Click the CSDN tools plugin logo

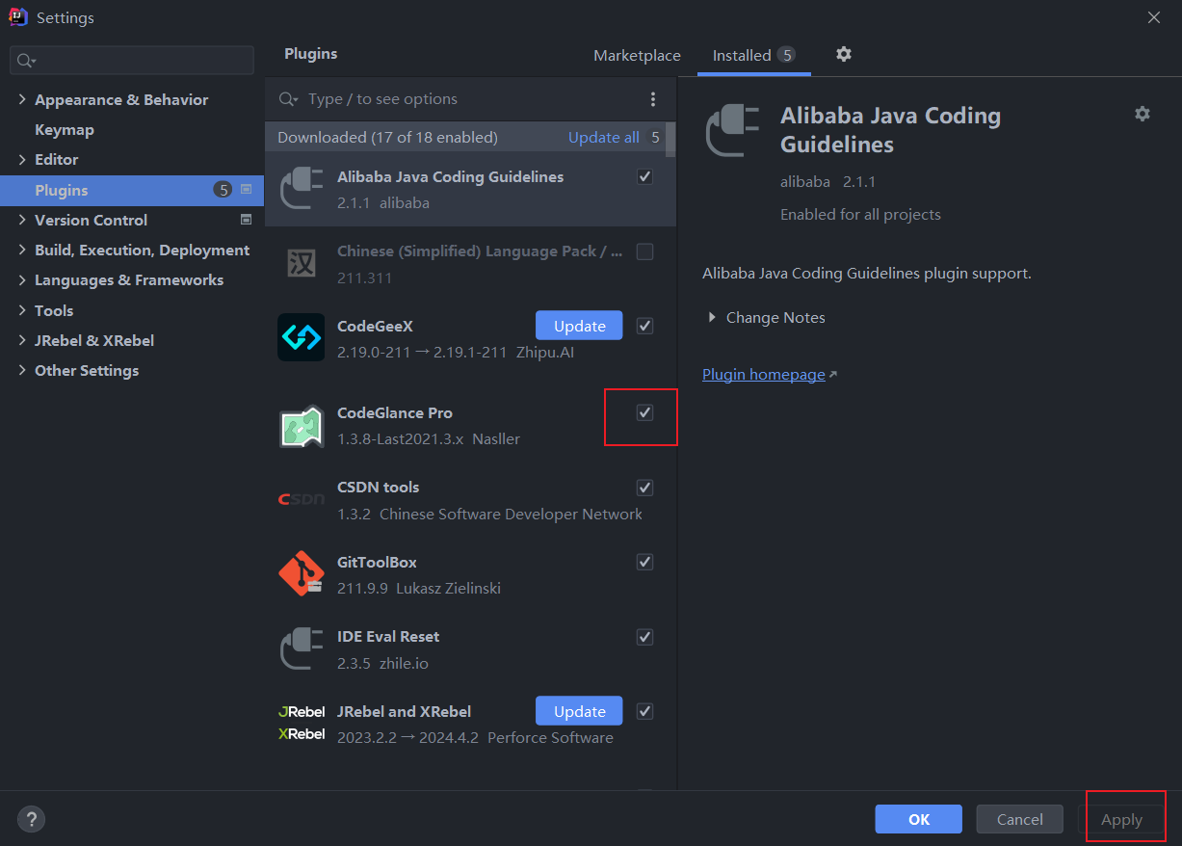click(302, 499)
